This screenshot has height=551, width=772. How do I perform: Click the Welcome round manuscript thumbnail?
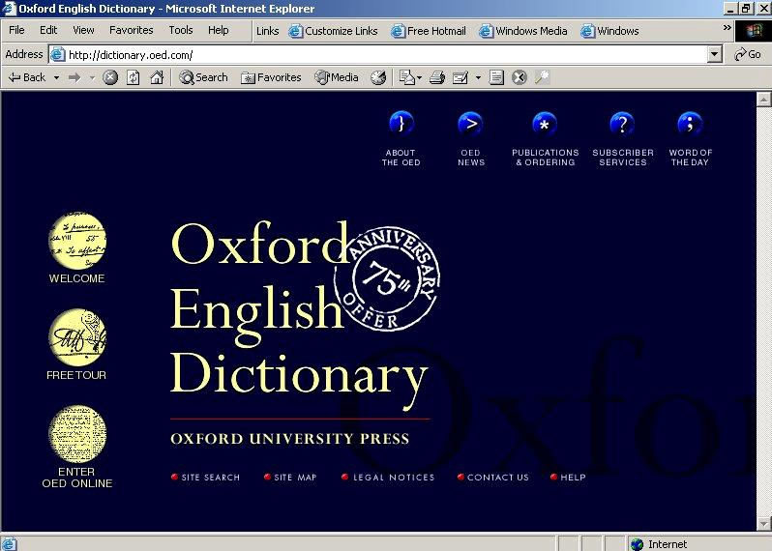pyautogui.click(x=77, y=241)
